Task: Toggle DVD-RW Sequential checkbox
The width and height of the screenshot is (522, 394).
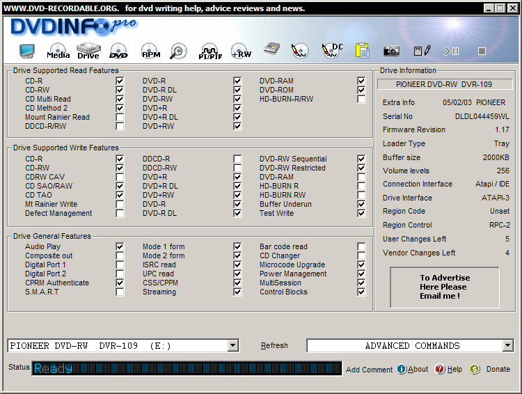Action: 361,159
